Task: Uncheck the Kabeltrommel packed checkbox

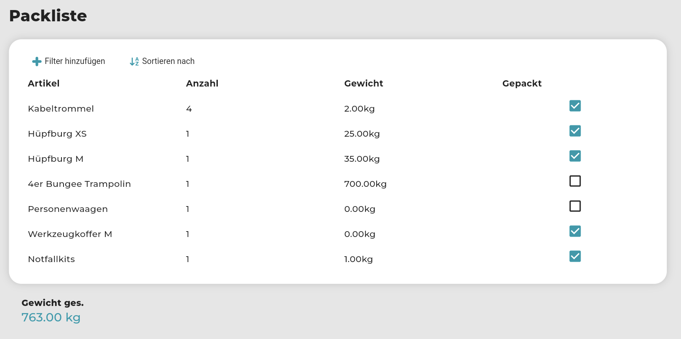Action: pos(575,106)
